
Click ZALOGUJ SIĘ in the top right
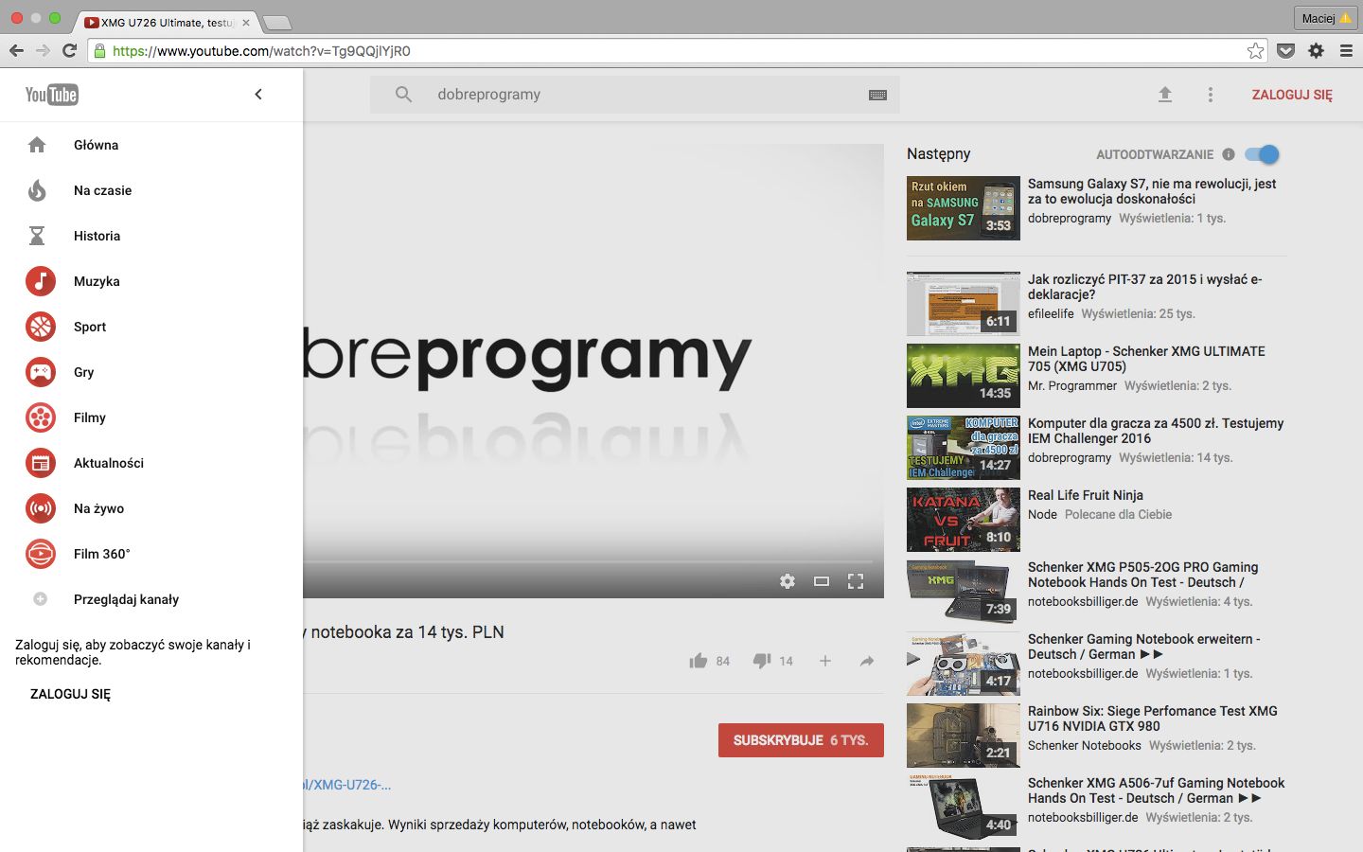coord(1292,95)
